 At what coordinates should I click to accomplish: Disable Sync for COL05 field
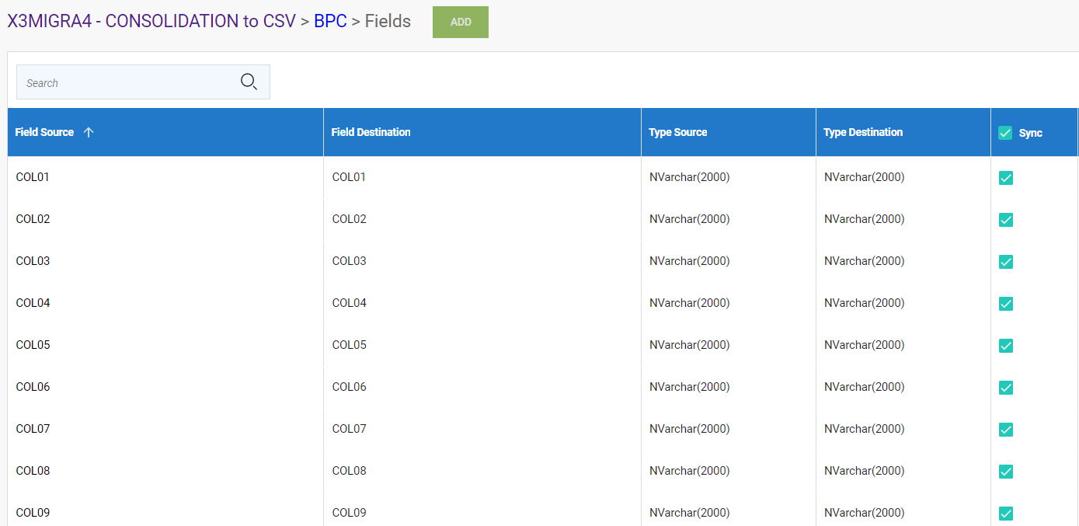coord(1005,346)
